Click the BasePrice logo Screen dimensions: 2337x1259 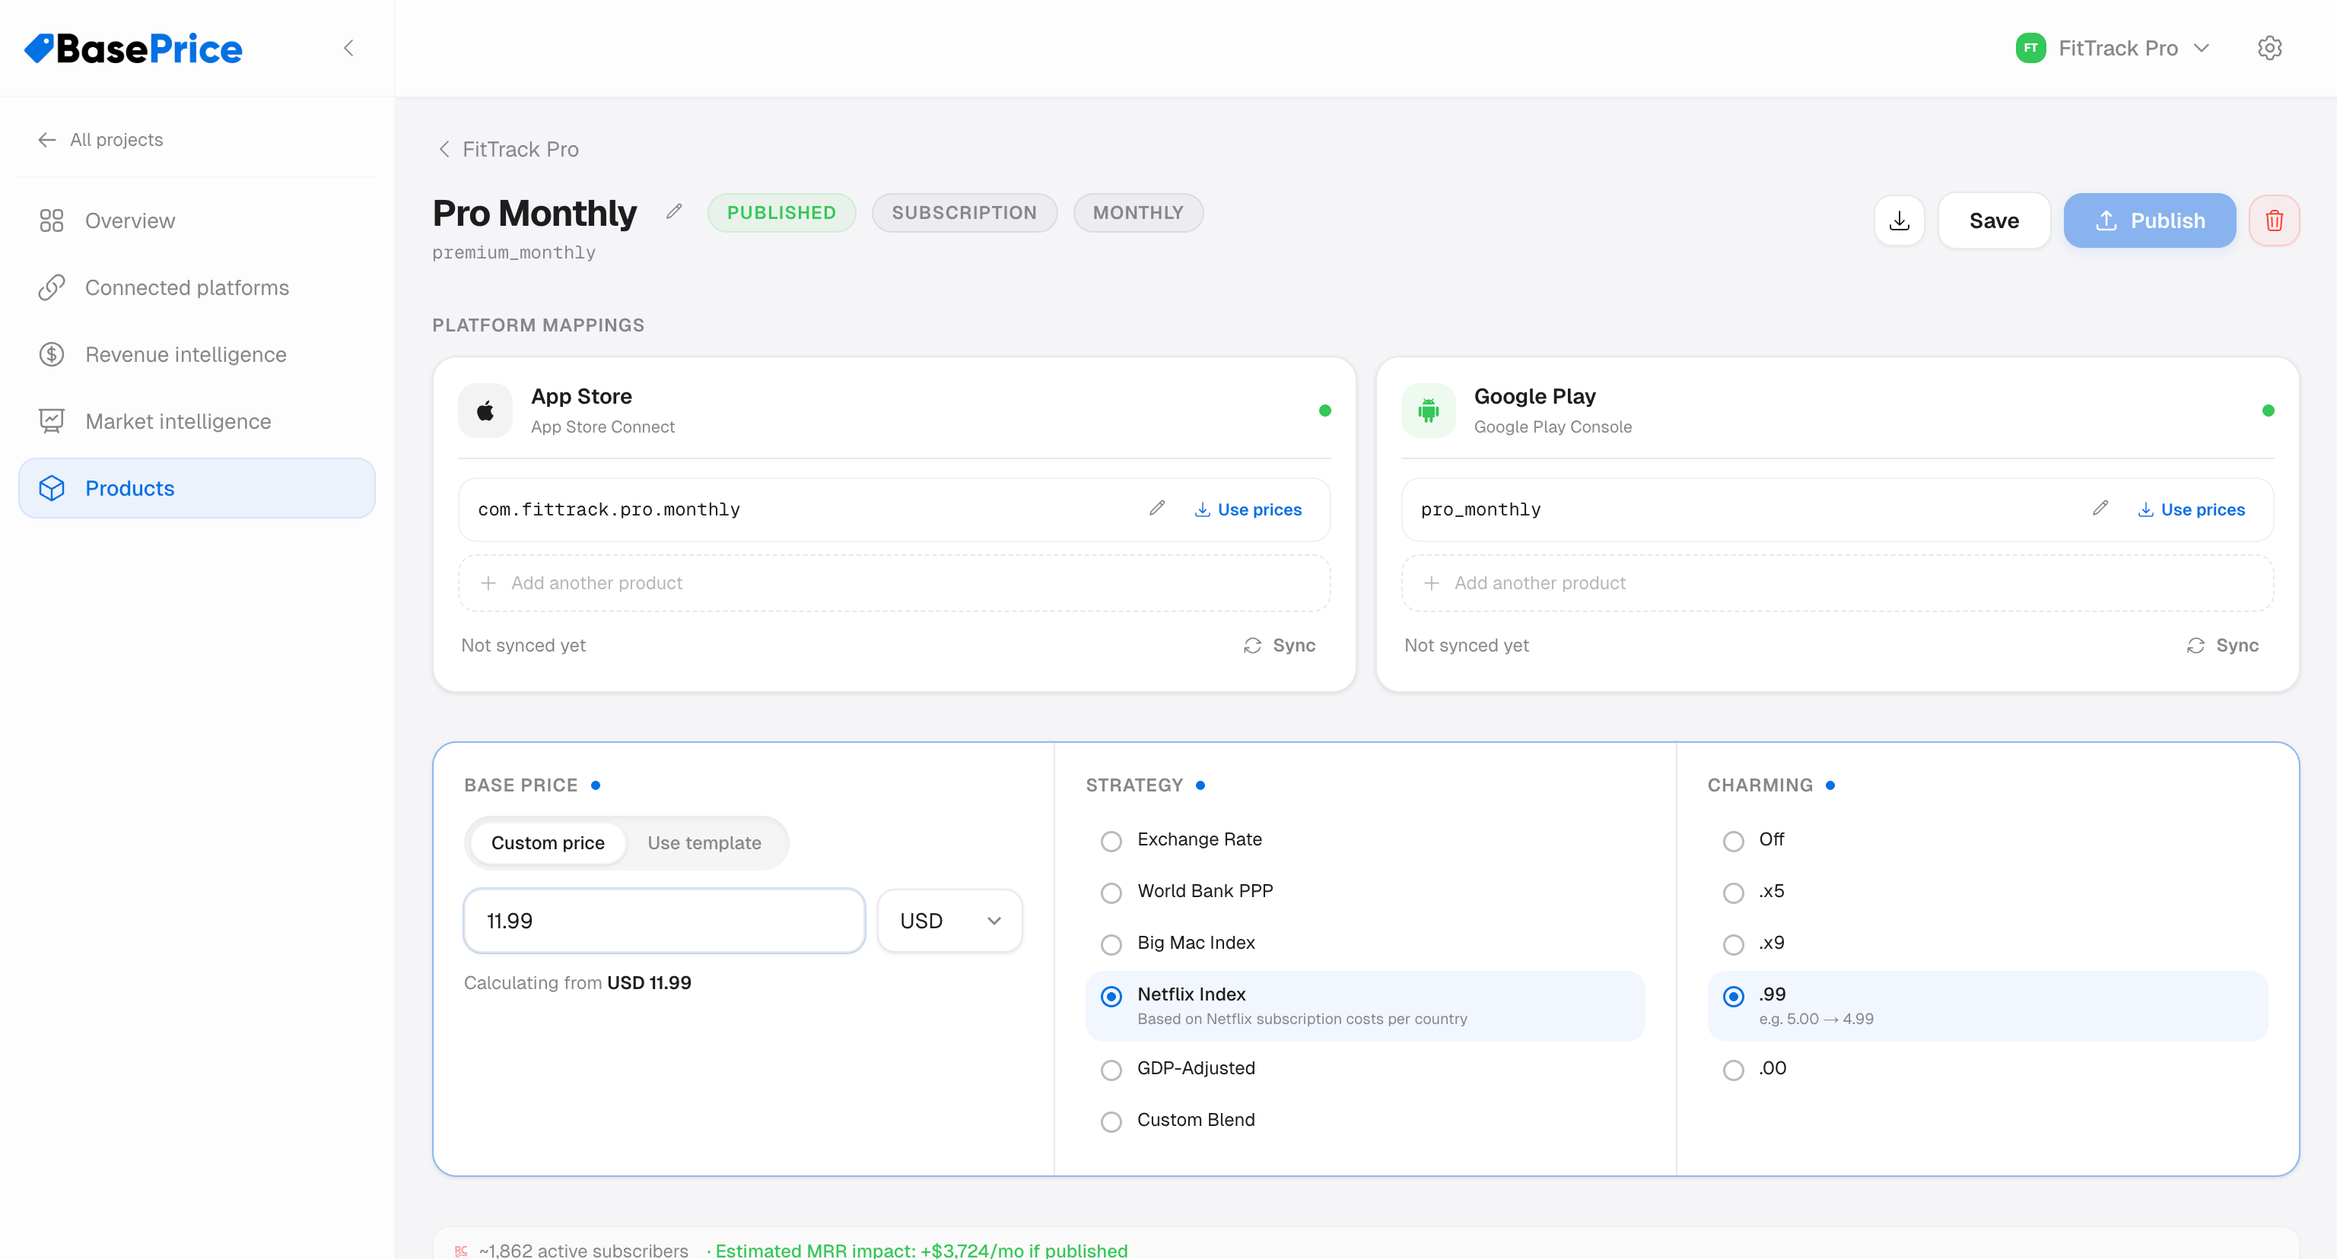click(x=133, y=48)
